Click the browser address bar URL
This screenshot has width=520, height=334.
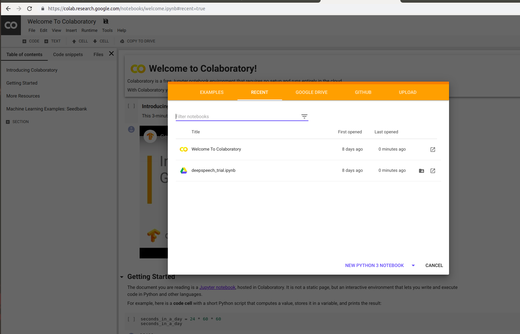point(127,9)
